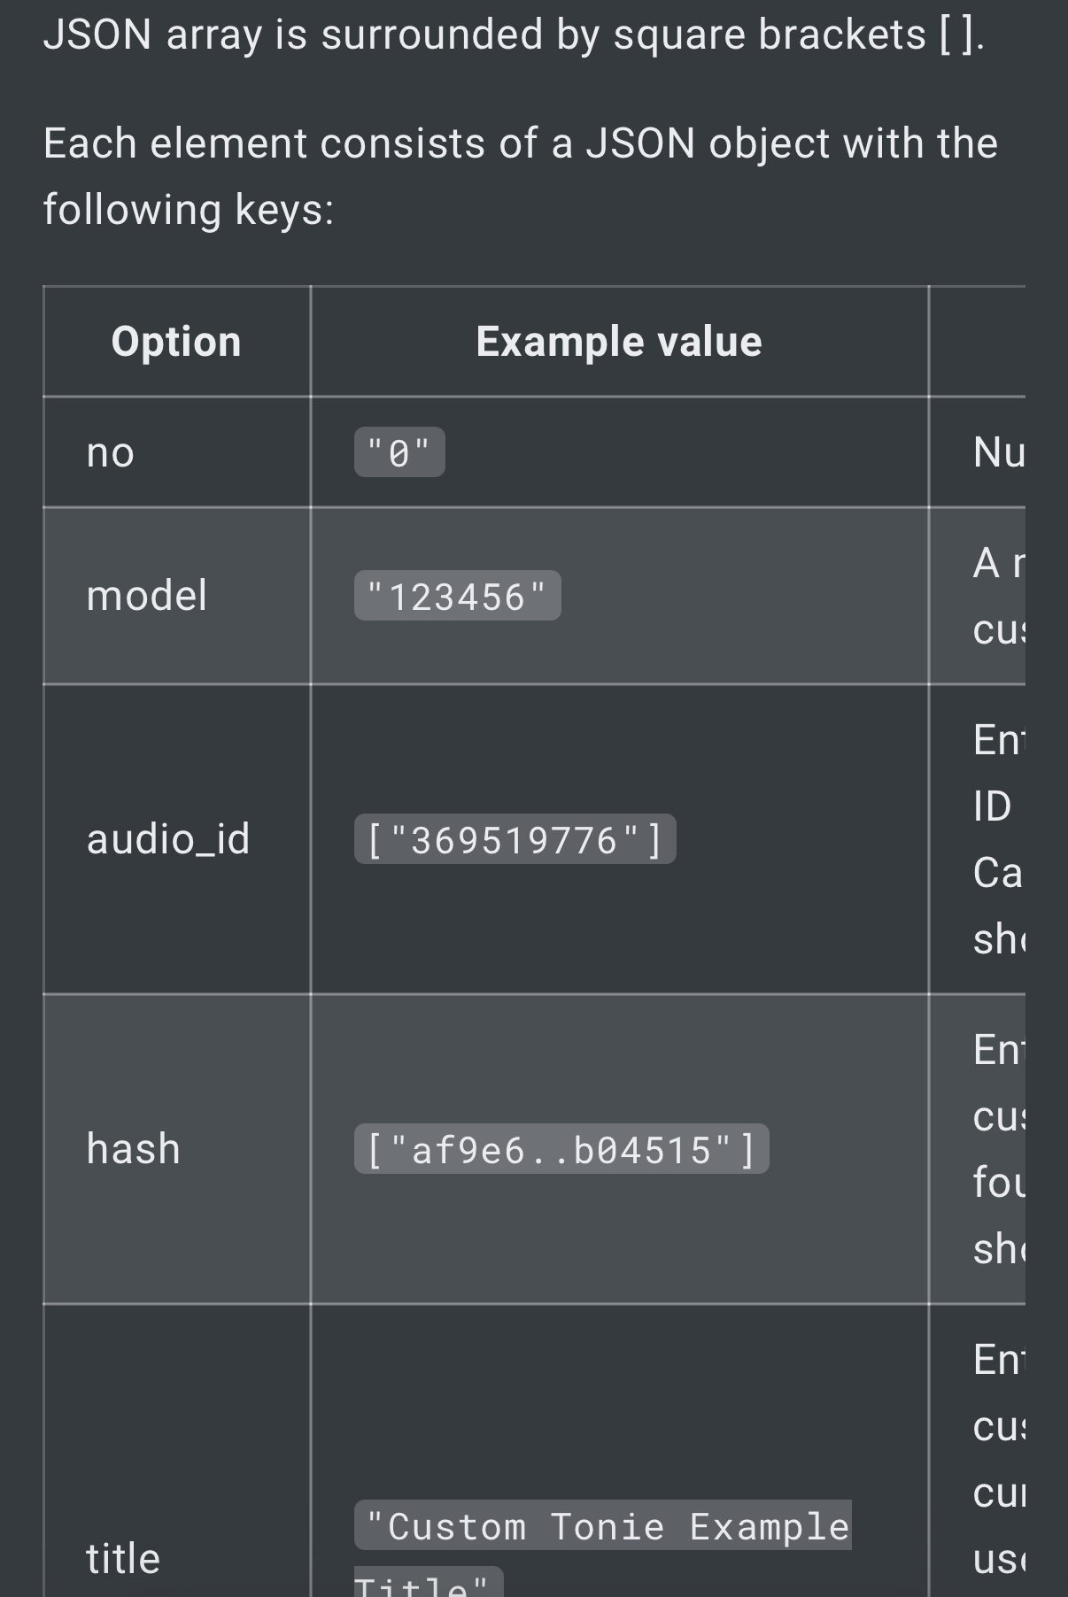Click the "123456" example code value

[457, 596]
